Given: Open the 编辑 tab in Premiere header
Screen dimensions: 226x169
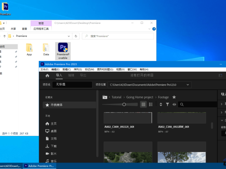Looking at the screenshot, I should click(71, 75).
